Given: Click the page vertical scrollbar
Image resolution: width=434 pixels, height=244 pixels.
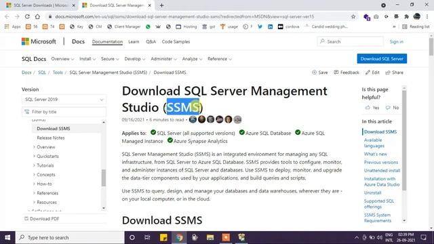Looking at the screenshot, I should pyautogui.click(x=431, y=47).
